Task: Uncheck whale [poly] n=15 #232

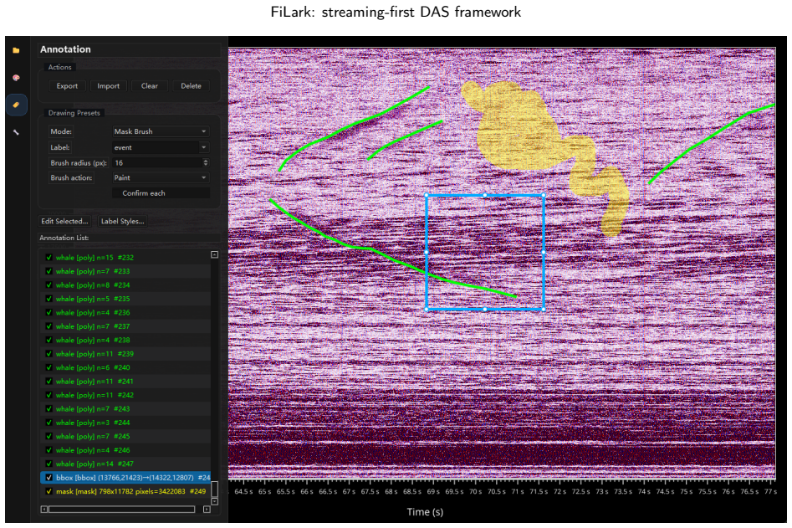Action: pos(49,257)
